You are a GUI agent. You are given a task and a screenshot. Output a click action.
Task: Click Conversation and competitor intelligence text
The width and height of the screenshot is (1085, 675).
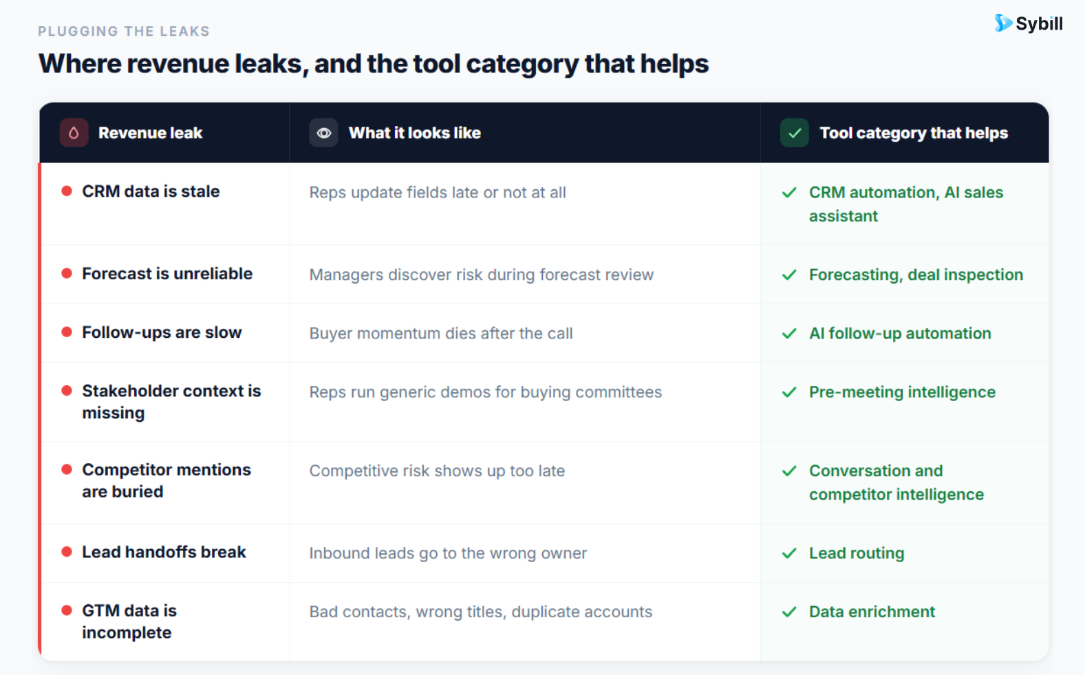pos(896,483)
